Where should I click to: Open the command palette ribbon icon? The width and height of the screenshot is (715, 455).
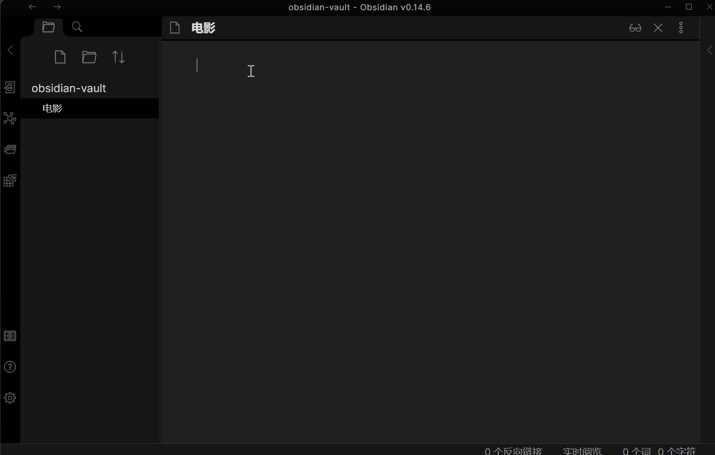point(10,149)
